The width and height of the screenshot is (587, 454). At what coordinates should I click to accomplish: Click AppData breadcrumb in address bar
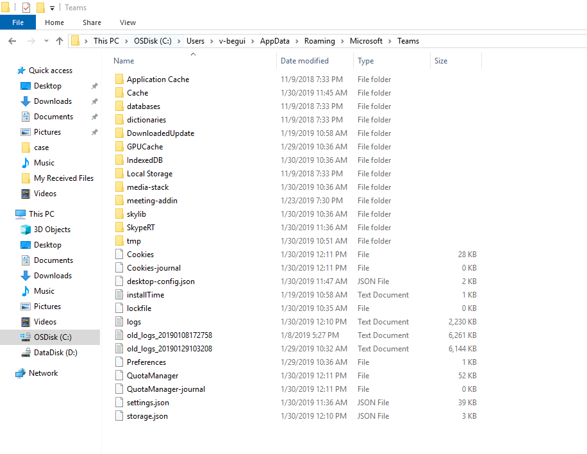pyautogui.click(x=275, y=41)
